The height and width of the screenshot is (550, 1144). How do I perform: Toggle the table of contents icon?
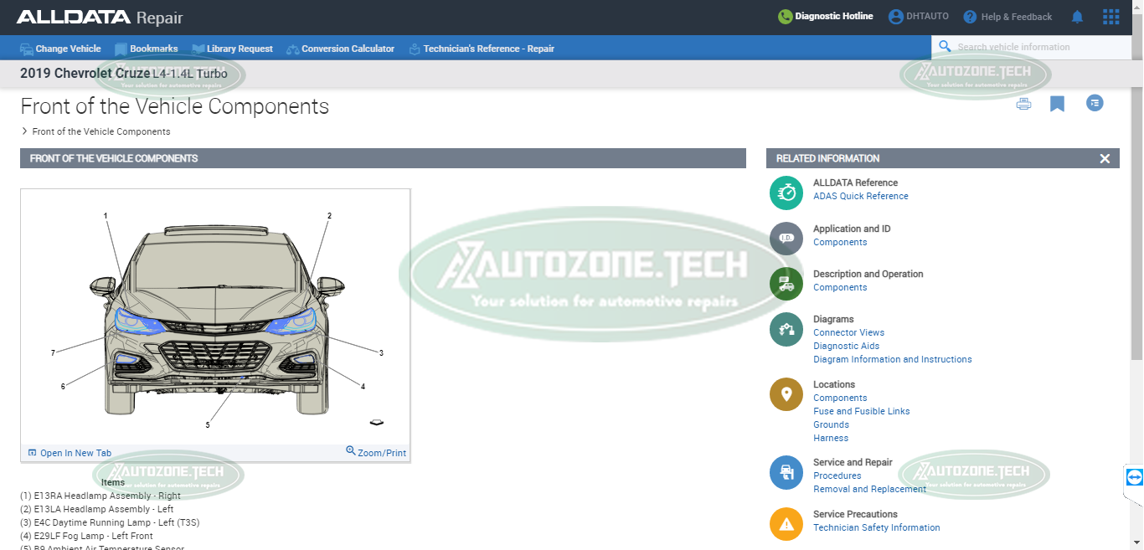[x=1095, y=103]
